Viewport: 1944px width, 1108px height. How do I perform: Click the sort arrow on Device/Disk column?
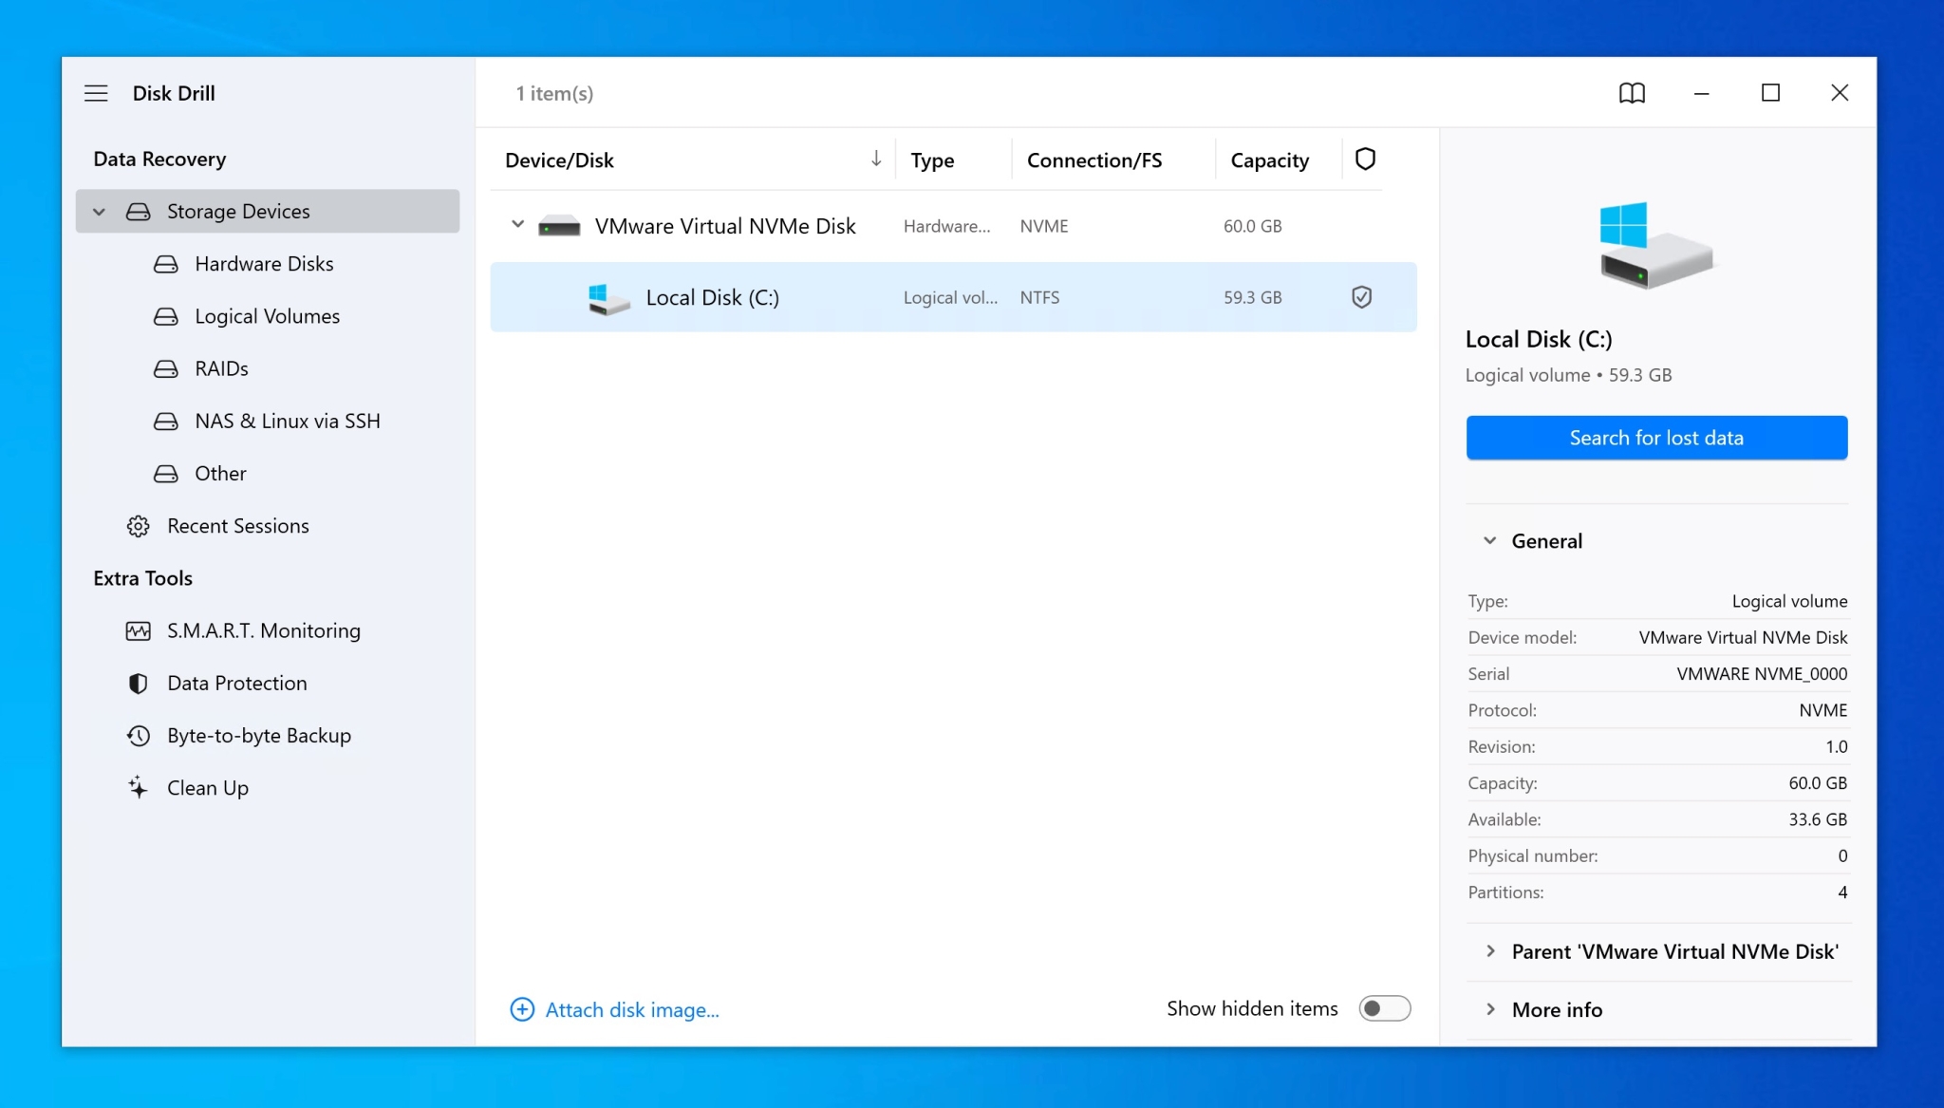875,160
